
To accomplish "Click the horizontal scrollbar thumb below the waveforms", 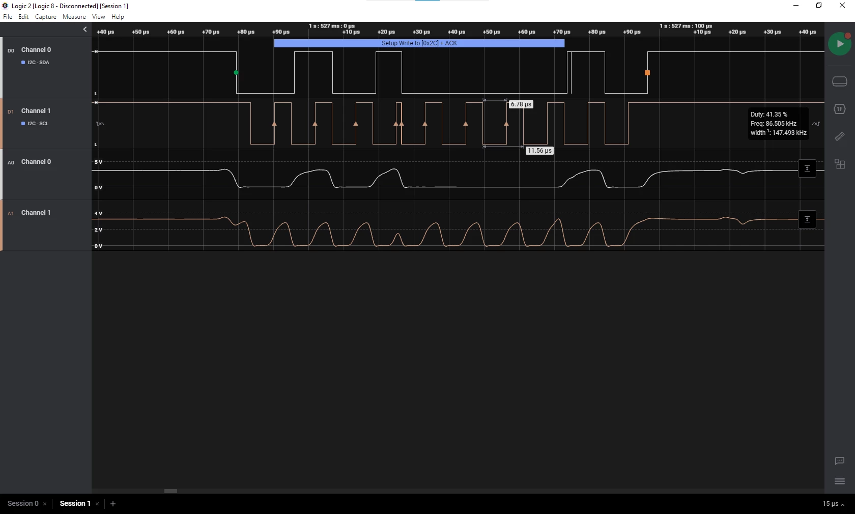I will click(x=170, y=491).
